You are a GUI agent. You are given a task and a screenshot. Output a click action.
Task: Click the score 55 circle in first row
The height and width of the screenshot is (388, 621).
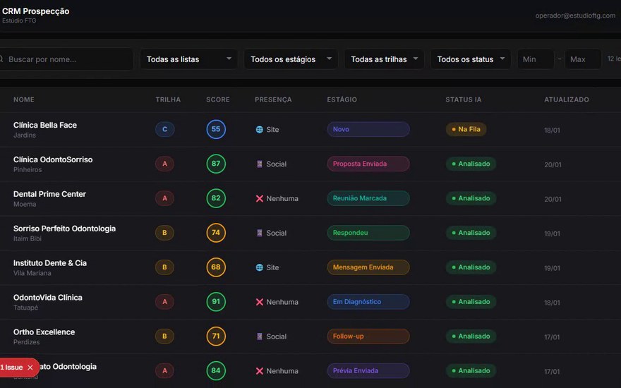(216, 129)
